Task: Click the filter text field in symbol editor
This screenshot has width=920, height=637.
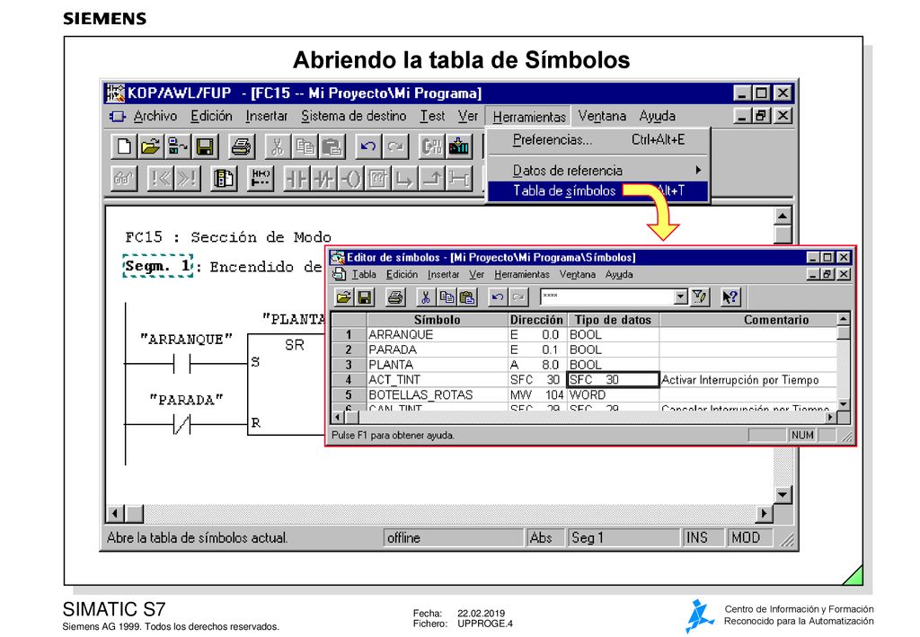Action: (x=606, y=296)
